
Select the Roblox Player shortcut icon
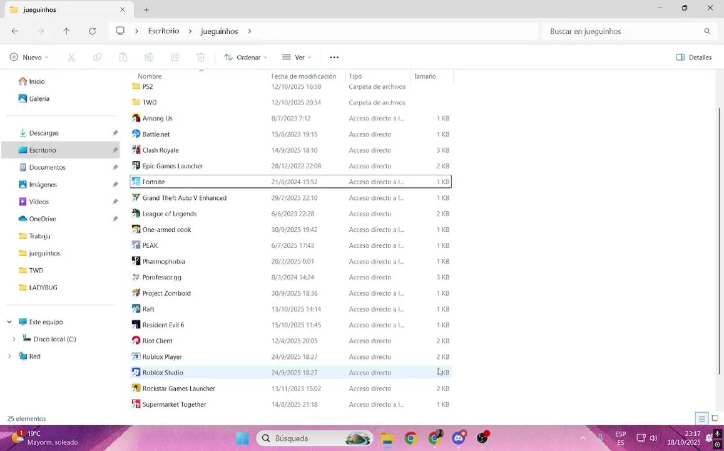tap(136, 357)
